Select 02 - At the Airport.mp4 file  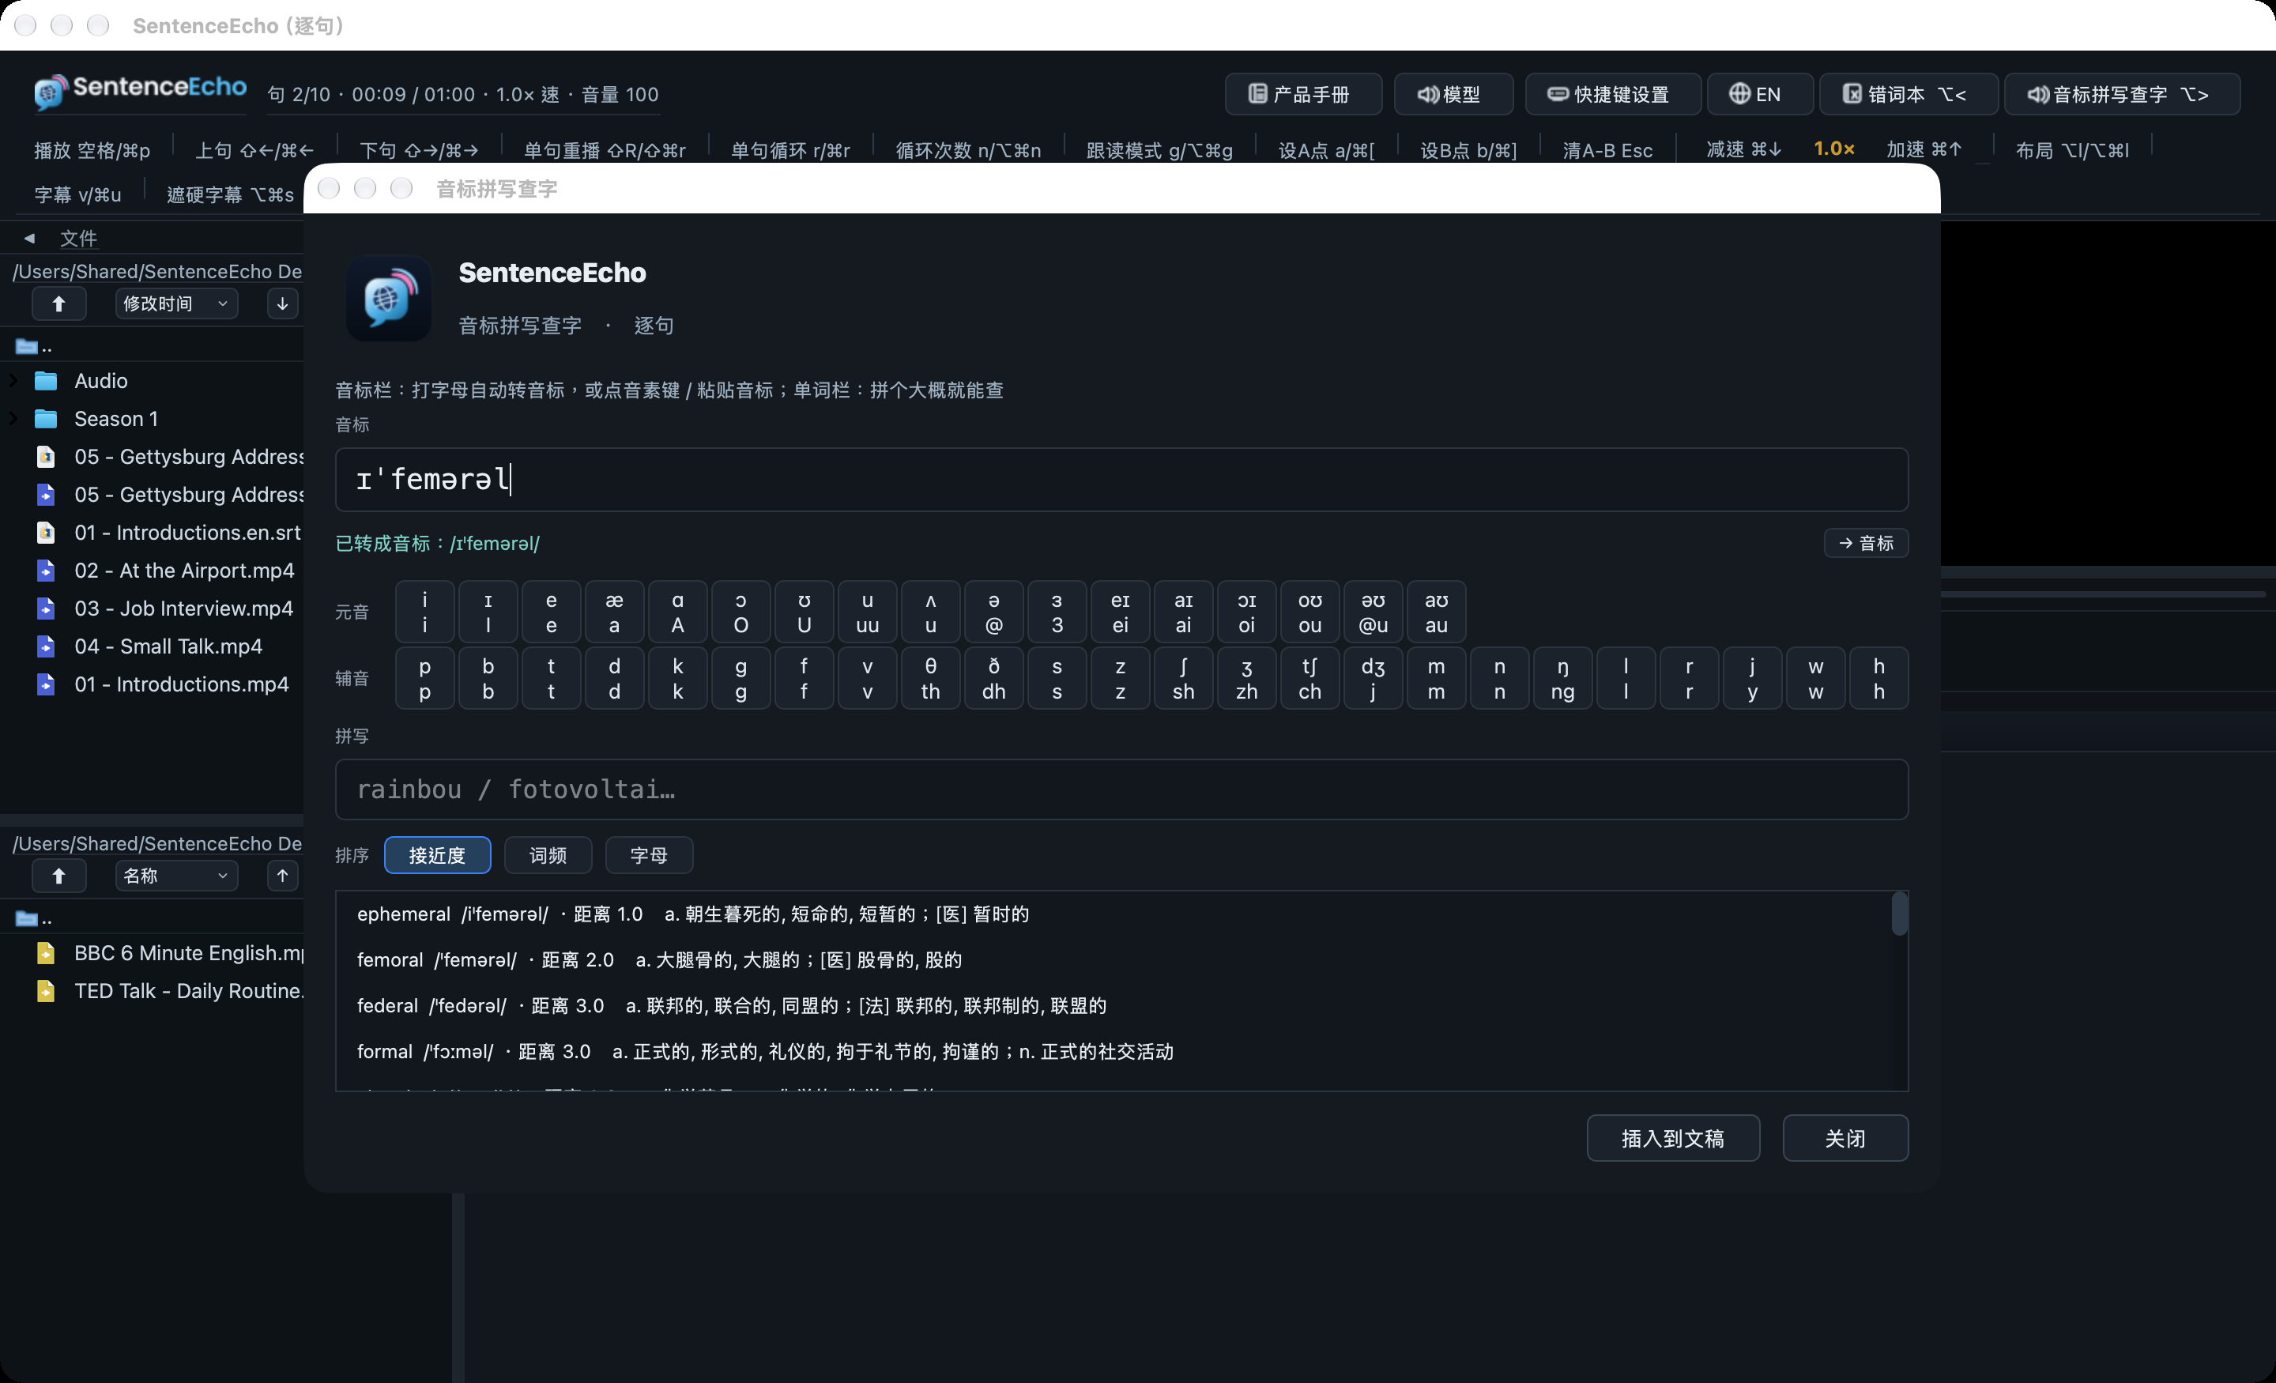(185, 571)
